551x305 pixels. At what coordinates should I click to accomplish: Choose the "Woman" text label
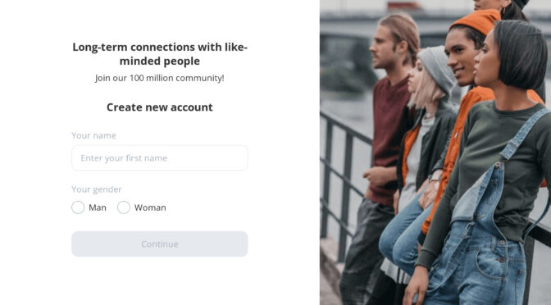coord(150,207)
